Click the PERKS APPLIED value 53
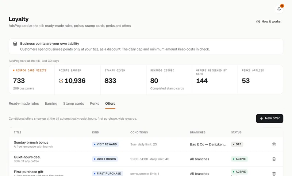 tap(246, 81)
